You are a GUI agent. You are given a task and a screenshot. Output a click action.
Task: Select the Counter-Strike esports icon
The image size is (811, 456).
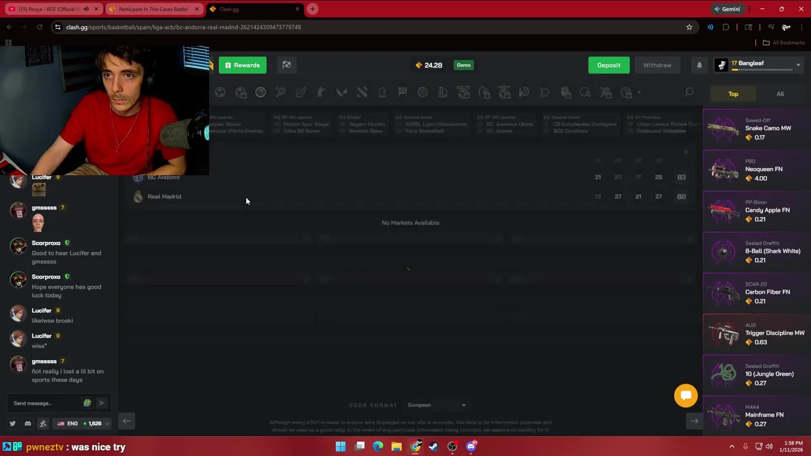[321, 92]
